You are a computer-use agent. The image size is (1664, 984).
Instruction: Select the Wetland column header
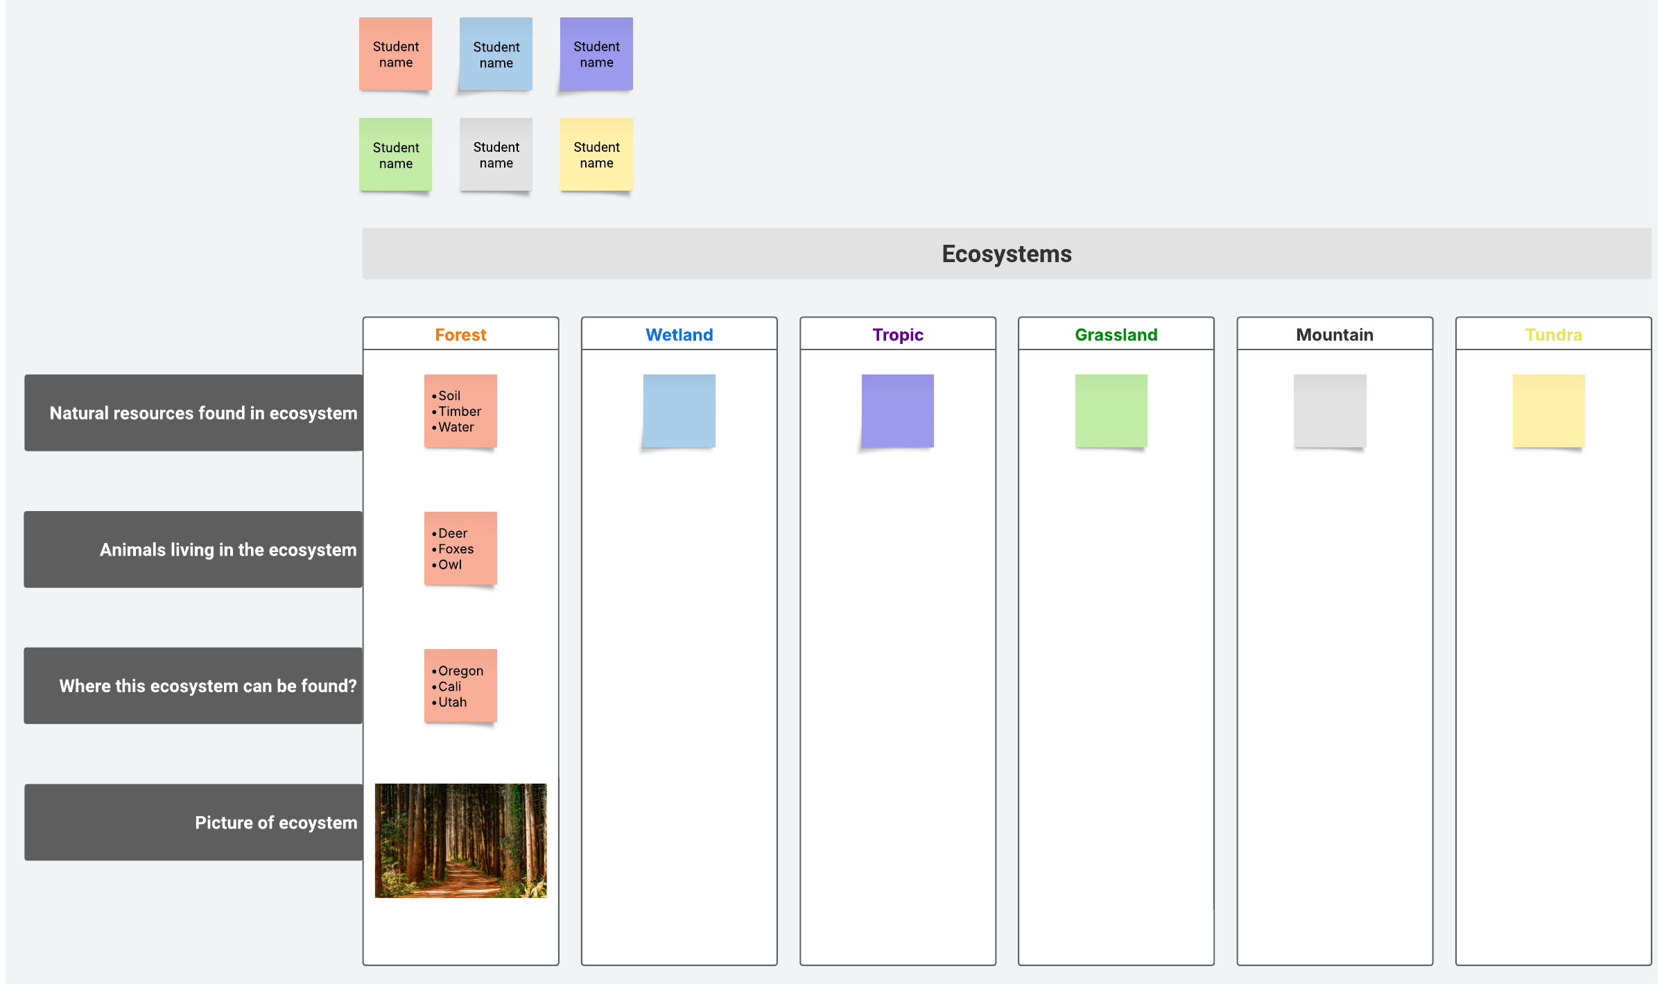pyautogui.click(x=679, y=334)
